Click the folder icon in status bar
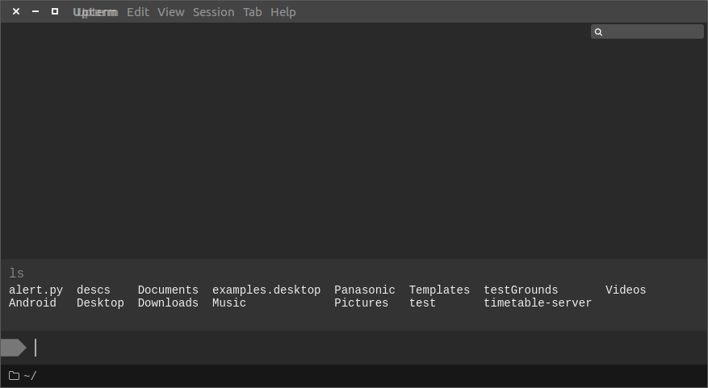Screen dimensions: 708x388 point(14,375)
